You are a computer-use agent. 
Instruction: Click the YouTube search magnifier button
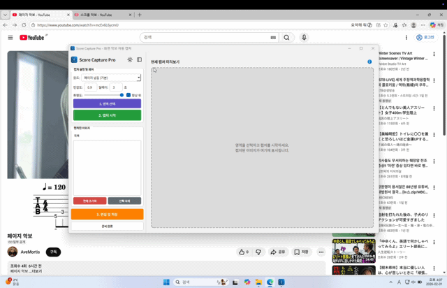tap(286, 37)
